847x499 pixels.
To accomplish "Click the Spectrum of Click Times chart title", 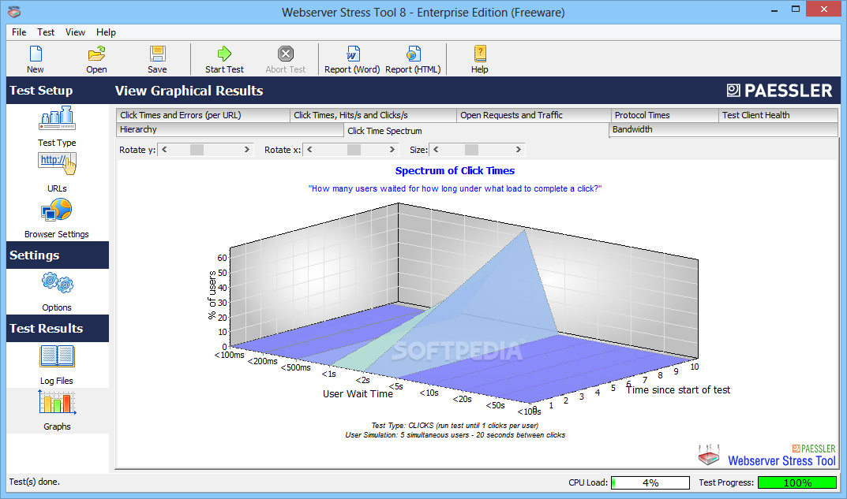I will point(455,171).
